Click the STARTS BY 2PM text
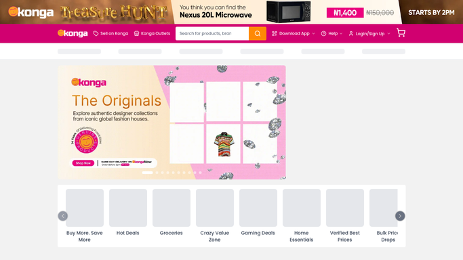Screen dimensions: 463x260 [431, 12]
